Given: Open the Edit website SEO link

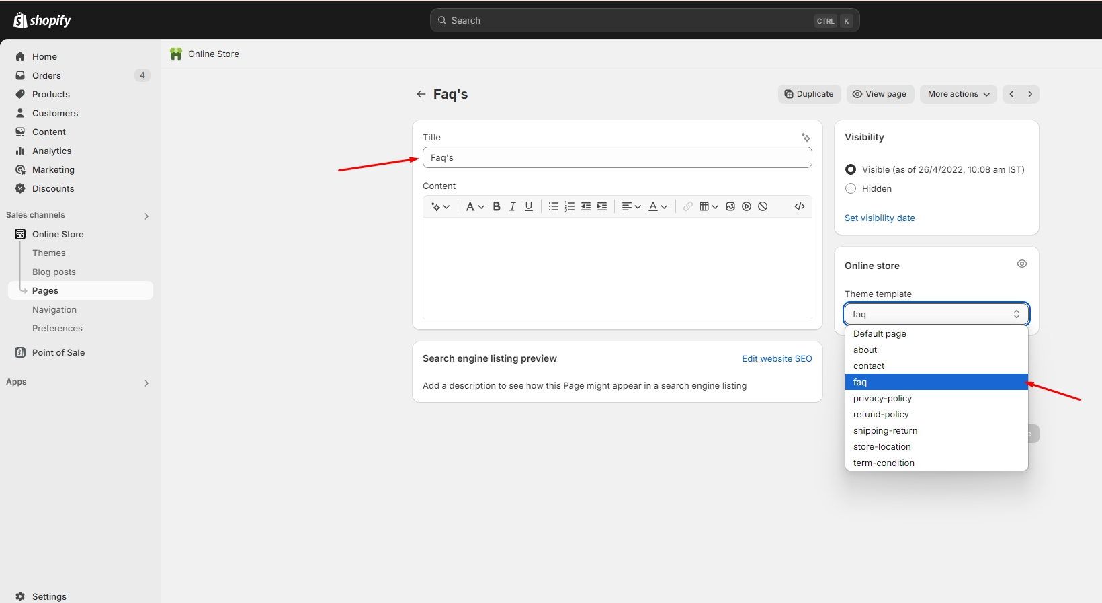Looking at the screenshot, I should tap(777, 358).
